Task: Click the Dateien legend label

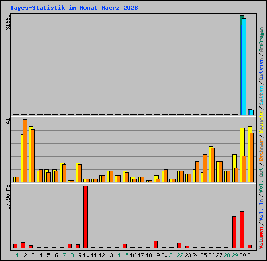Action: click(261, 69)
